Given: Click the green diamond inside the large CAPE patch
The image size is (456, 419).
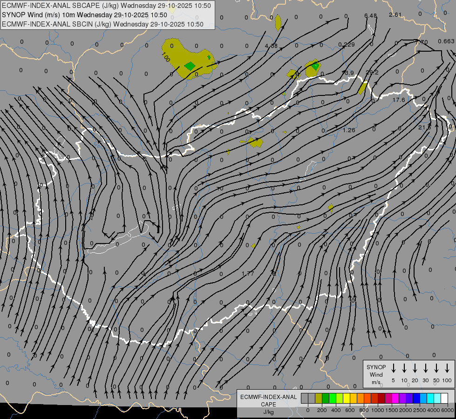Looking at the screenshot, I should coord(190,66).
